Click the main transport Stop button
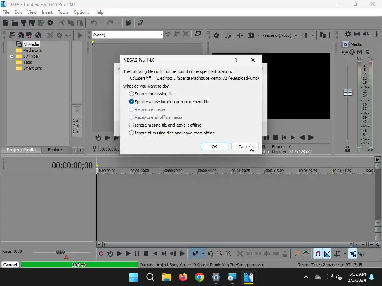The width and height of the screenshot is (382, 286). 146,254
